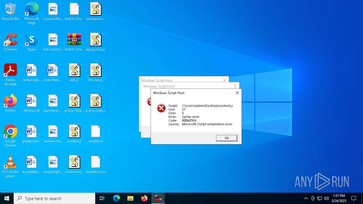The width and height of the screenshot is (363, 204).
Task: Select the fairlines.rtf document
Action: [x=31, y=103]
